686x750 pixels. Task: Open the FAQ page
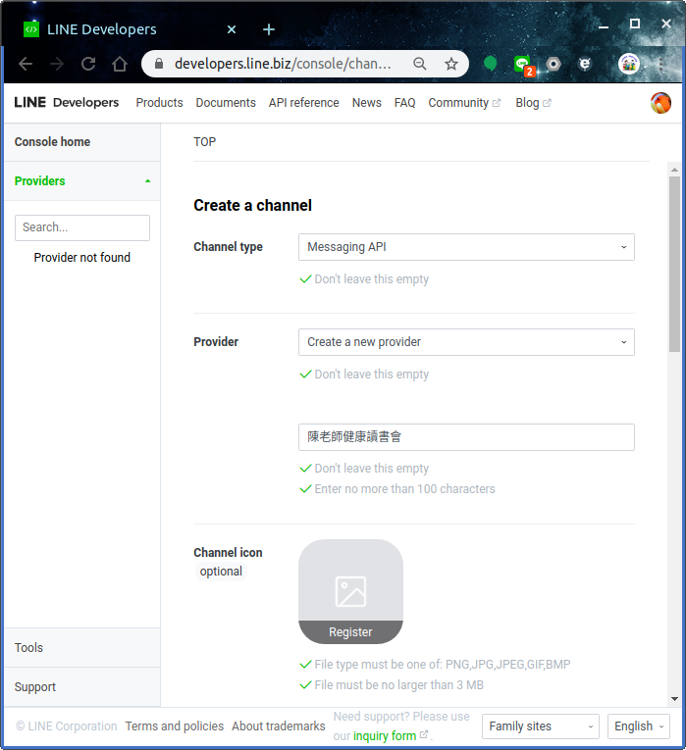click(405, 103)
